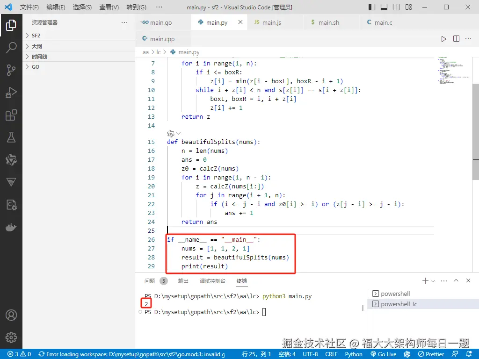479x359 pixels.
Task: Open the Source Control view
Action: pos(11,70)
